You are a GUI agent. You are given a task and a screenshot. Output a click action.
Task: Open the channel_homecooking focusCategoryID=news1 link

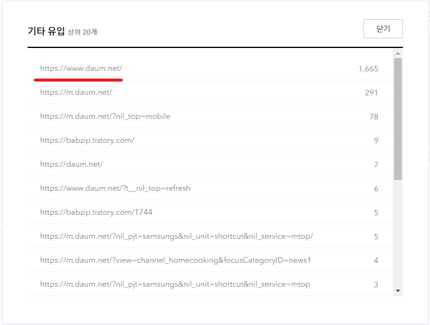(176, 260)
